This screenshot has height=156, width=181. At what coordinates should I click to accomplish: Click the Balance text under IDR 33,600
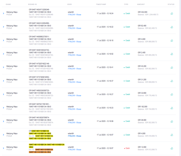coord(147,95)
